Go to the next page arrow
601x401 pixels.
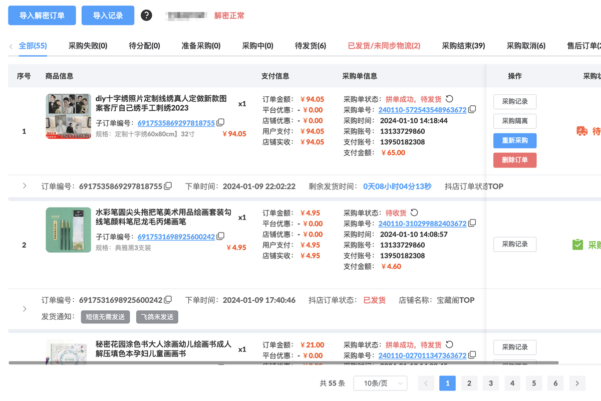tap(577, 383)
